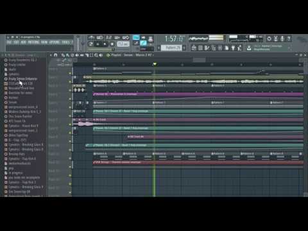The width and height of the screenshot is (308, 231).
Task: Mute Track 5 with its green light
Action: click(70, 107)
